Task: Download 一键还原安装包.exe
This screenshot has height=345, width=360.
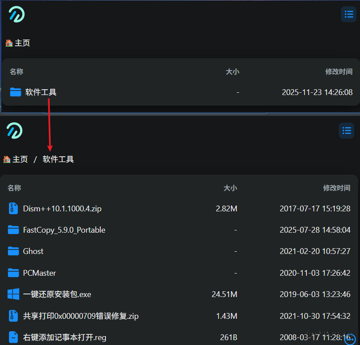Action: coord(57,294)
